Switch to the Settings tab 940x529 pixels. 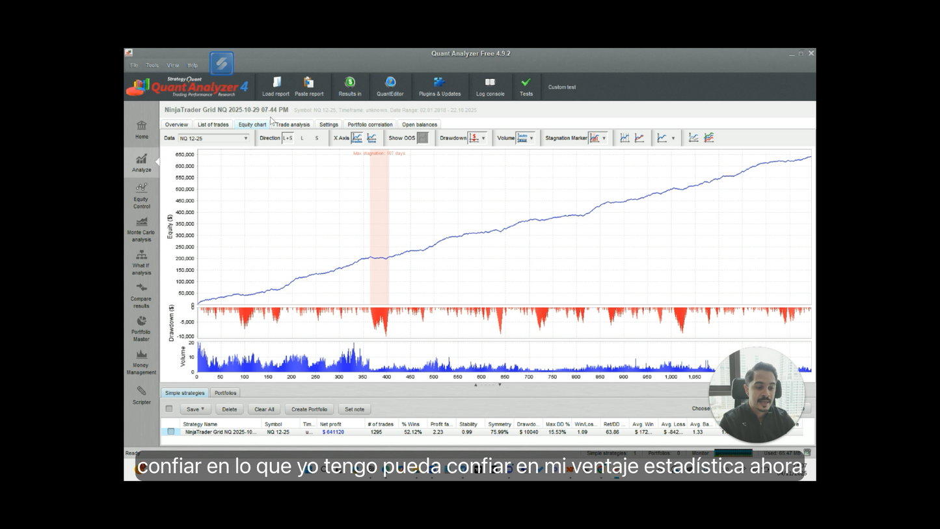[x=329, y=124]
